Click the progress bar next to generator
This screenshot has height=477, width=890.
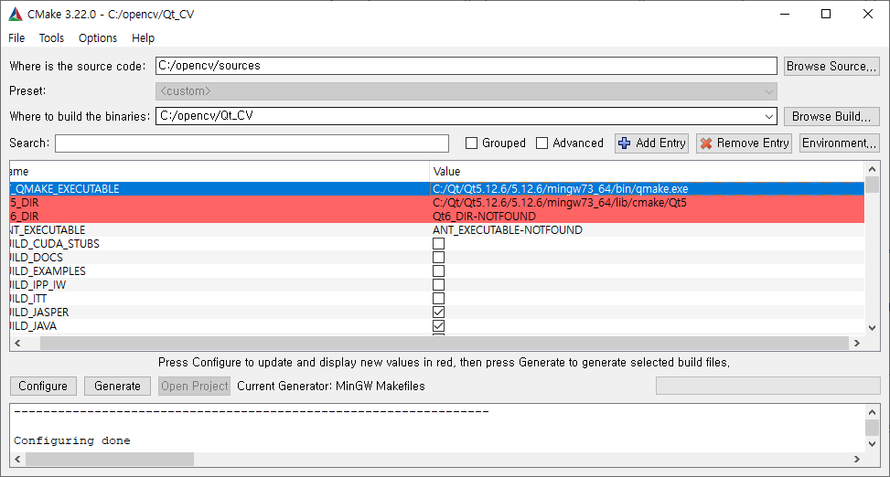767,386
